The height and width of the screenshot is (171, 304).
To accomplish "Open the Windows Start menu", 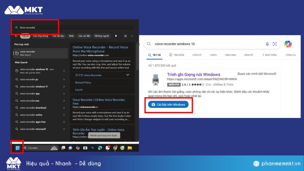I will 18,148.
